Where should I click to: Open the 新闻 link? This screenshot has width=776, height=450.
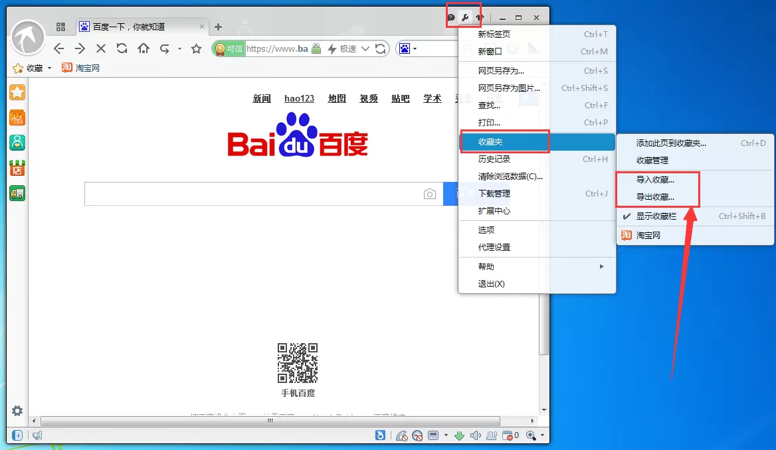pyautogui.click(x=262, y=98)
